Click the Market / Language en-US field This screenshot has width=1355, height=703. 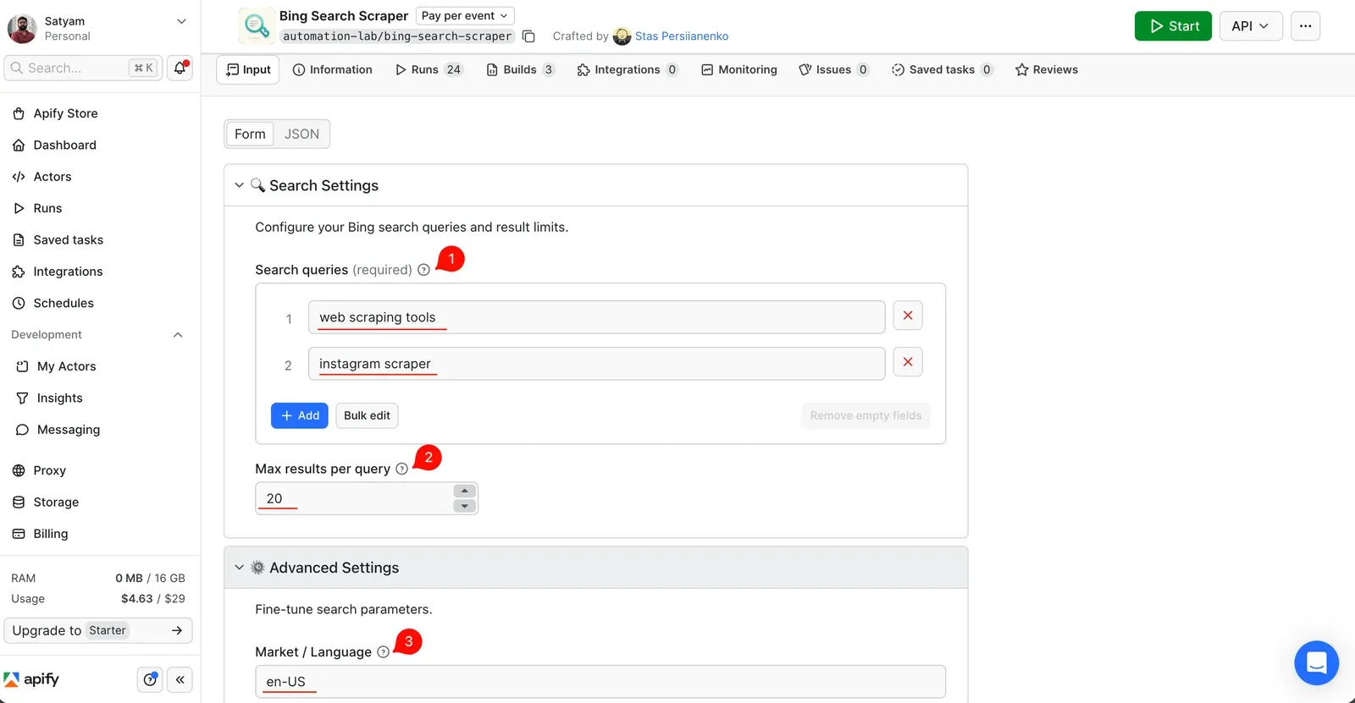600,682
